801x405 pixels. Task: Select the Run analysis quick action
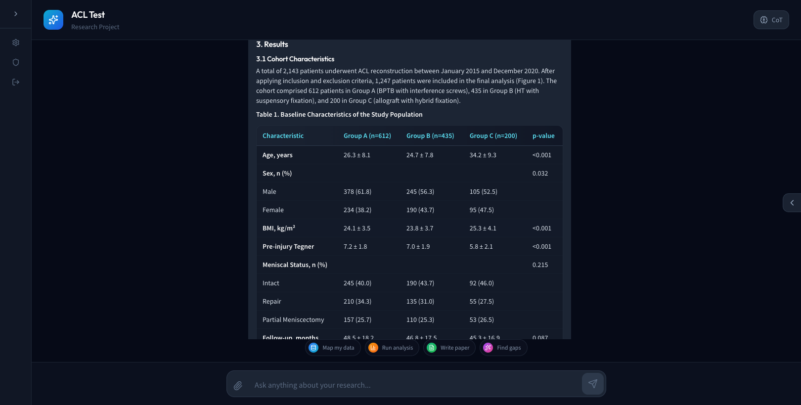coord(392,348)
